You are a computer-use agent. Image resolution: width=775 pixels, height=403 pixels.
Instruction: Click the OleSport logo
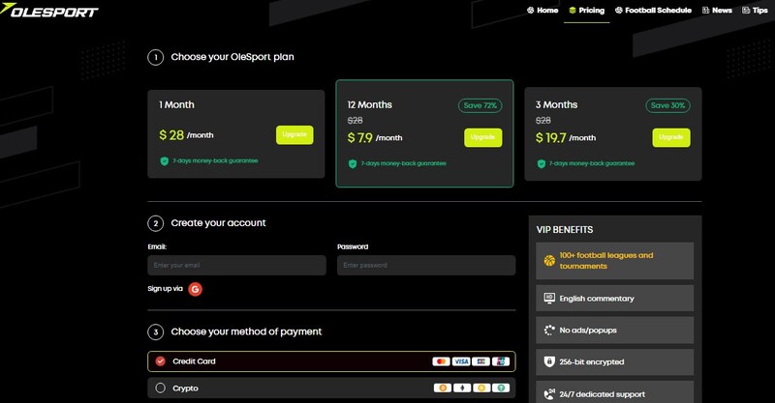pyautogui.click(x=52, y=12)
